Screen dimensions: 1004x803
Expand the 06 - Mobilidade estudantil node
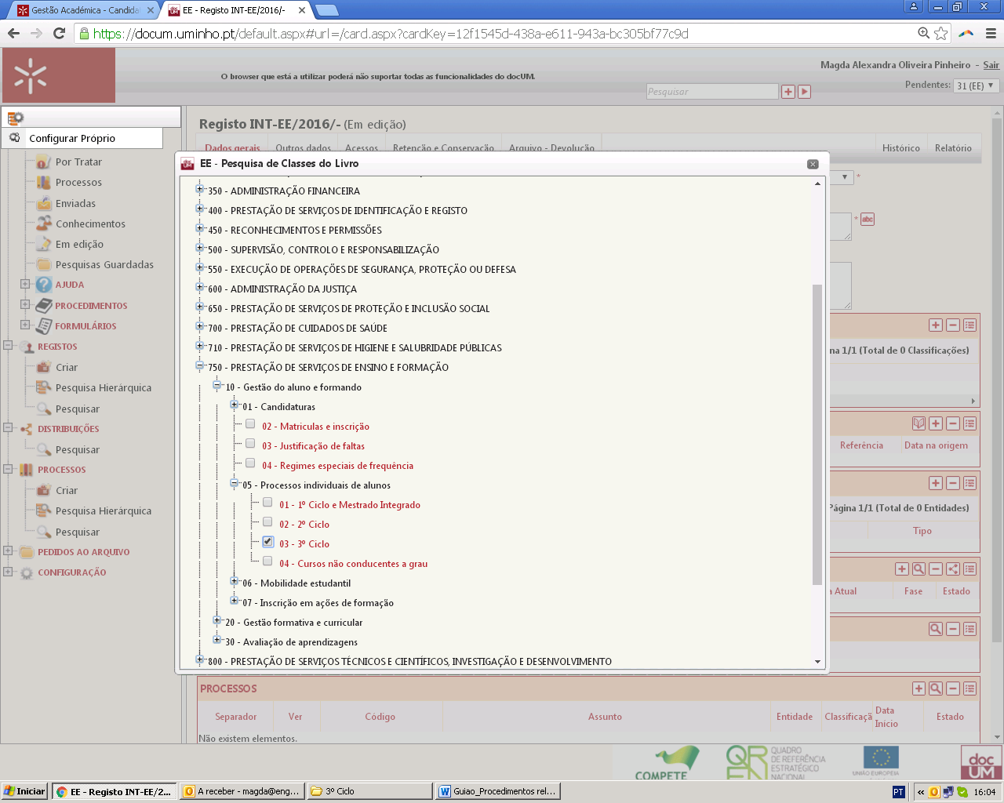tap(235, 581)
